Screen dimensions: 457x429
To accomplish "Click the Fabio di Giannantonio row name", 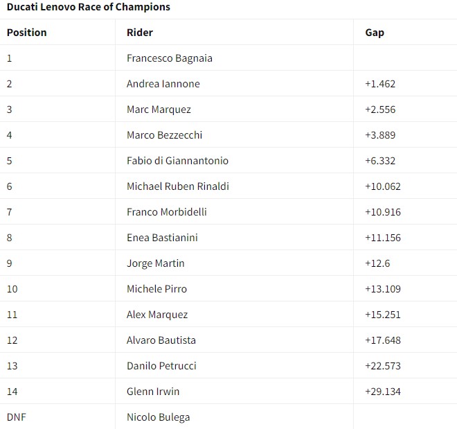I will point(177,161).
